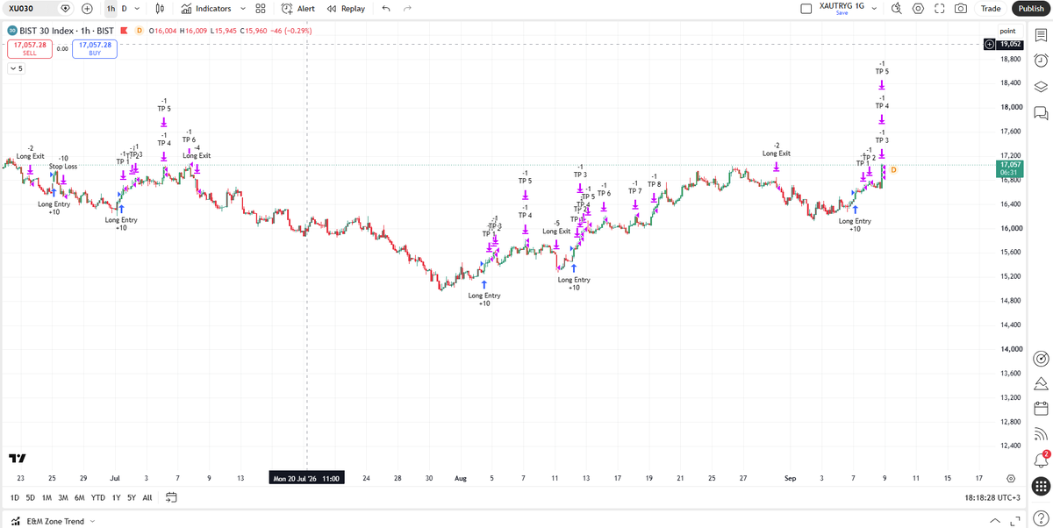Click the Publish button
1053x528 pixels.
[1031, 9]
